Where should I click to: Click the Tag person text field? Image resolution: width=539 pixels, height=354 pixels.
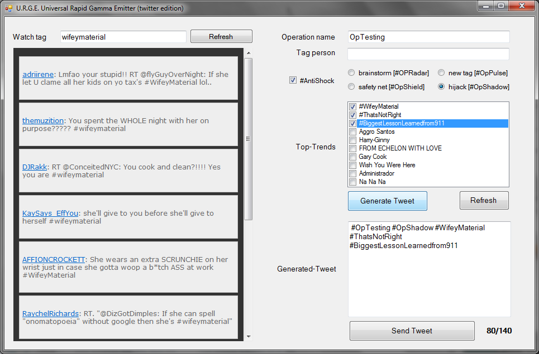428,54
